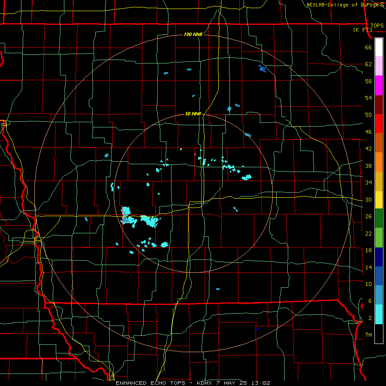Image resolution: width=386 pixels, height=386 pixels.
Task: Click the 30 value on the legend
Action: (x=368, y=199)
